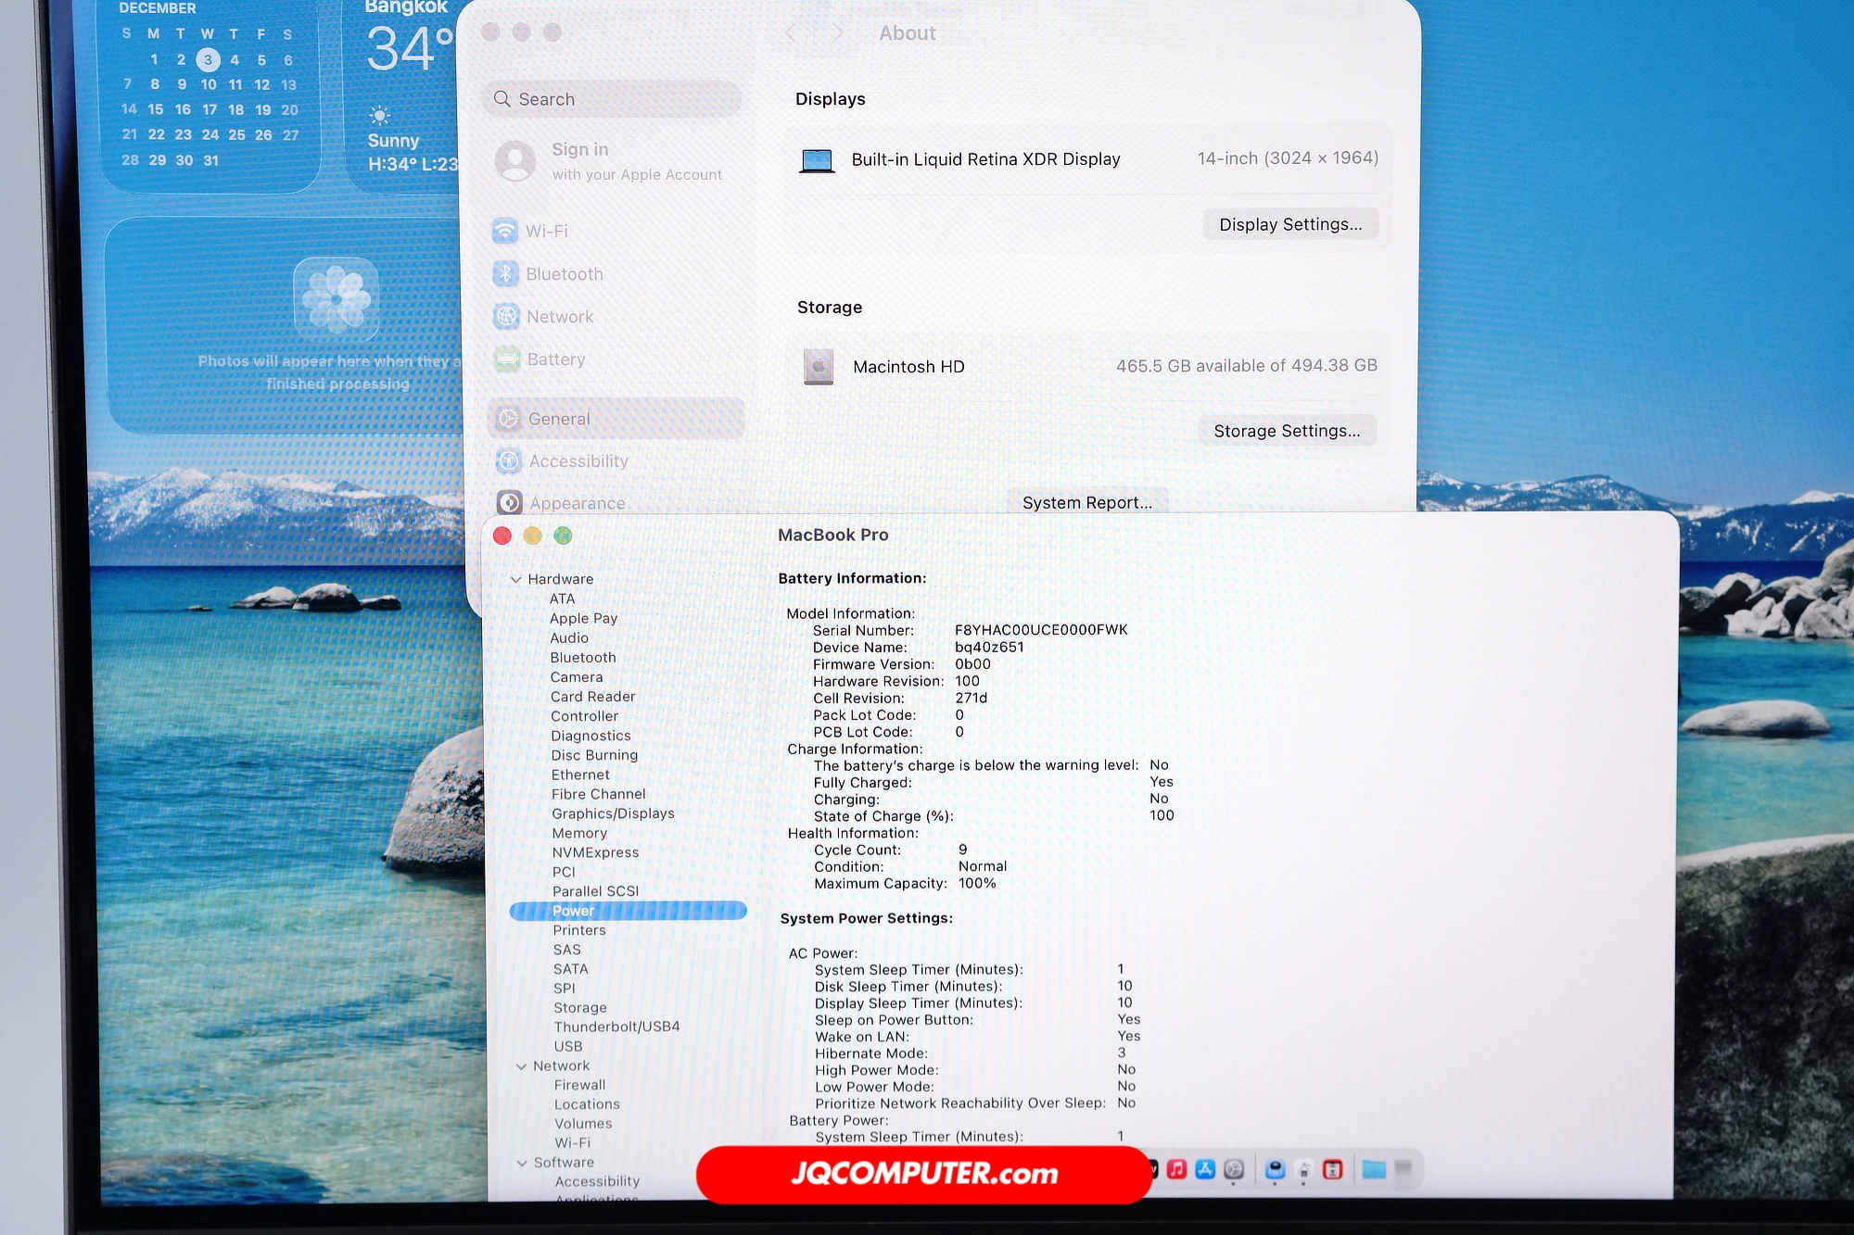Open Trash in the Dock
The height and width of the screenshot is (1235, 1854).
(x=1403, y=1170)
